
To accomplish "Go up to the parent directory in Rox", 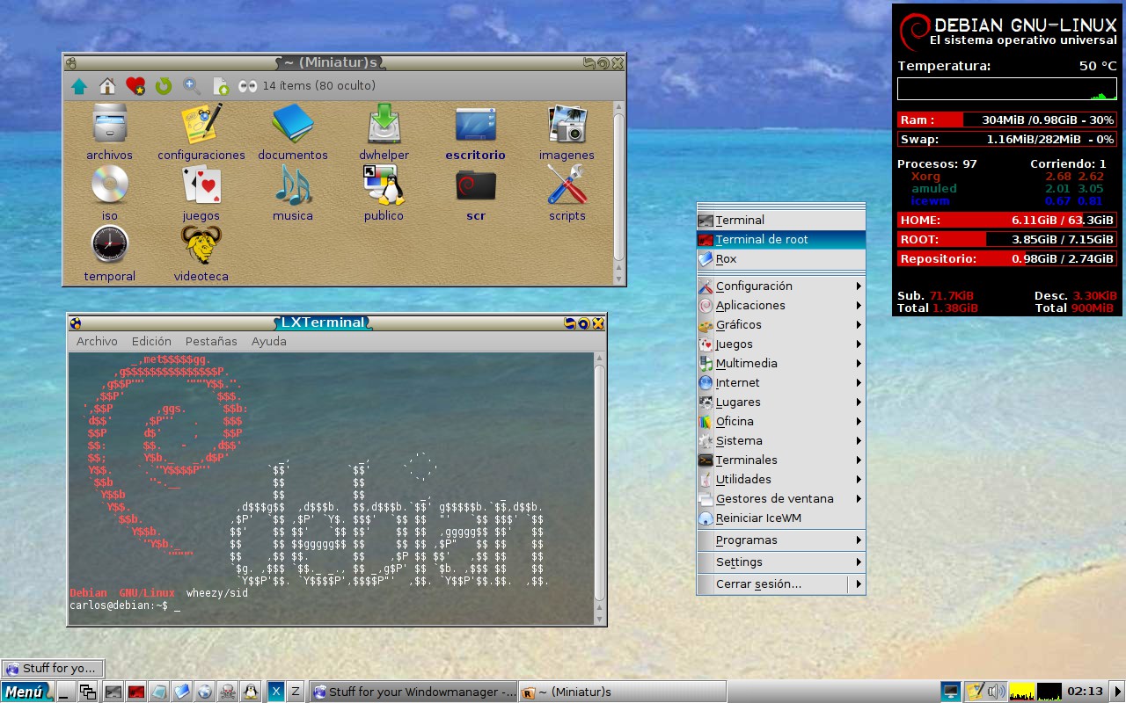I will pyautogui.click(x=79, y=86).
